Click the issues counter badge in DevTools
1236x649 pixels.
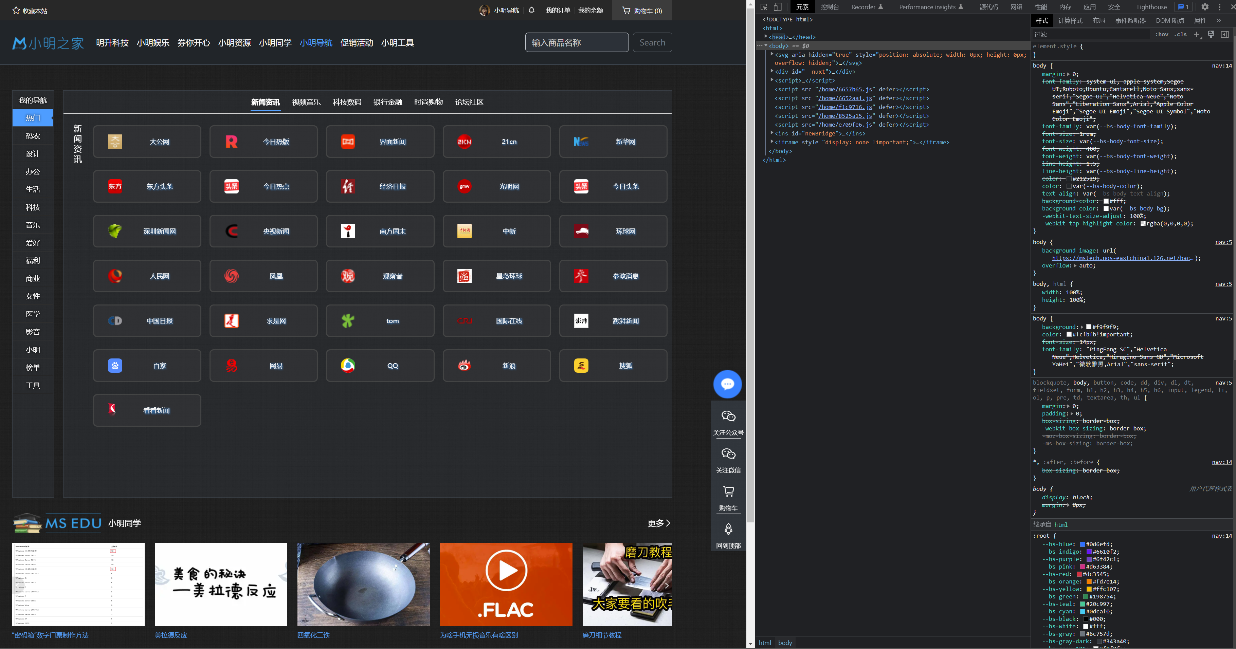coord(1183,7)
